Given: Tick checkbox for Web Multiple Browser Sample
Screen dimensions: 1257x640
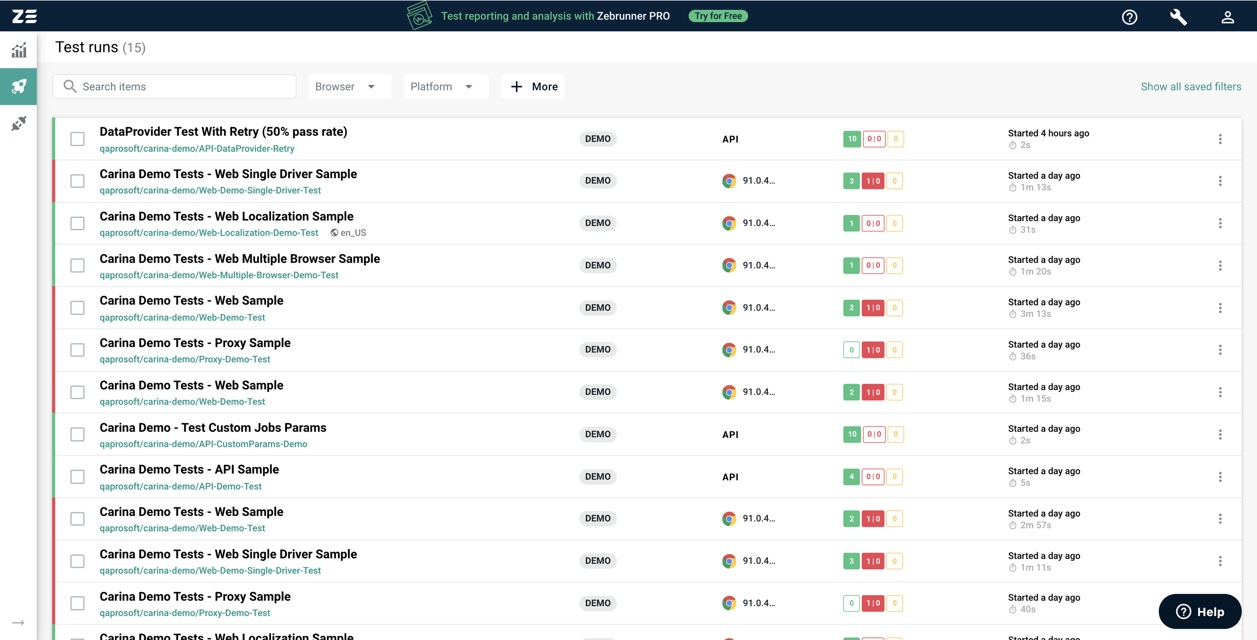Looking at the screenshot, I should (x=77, y=266).
